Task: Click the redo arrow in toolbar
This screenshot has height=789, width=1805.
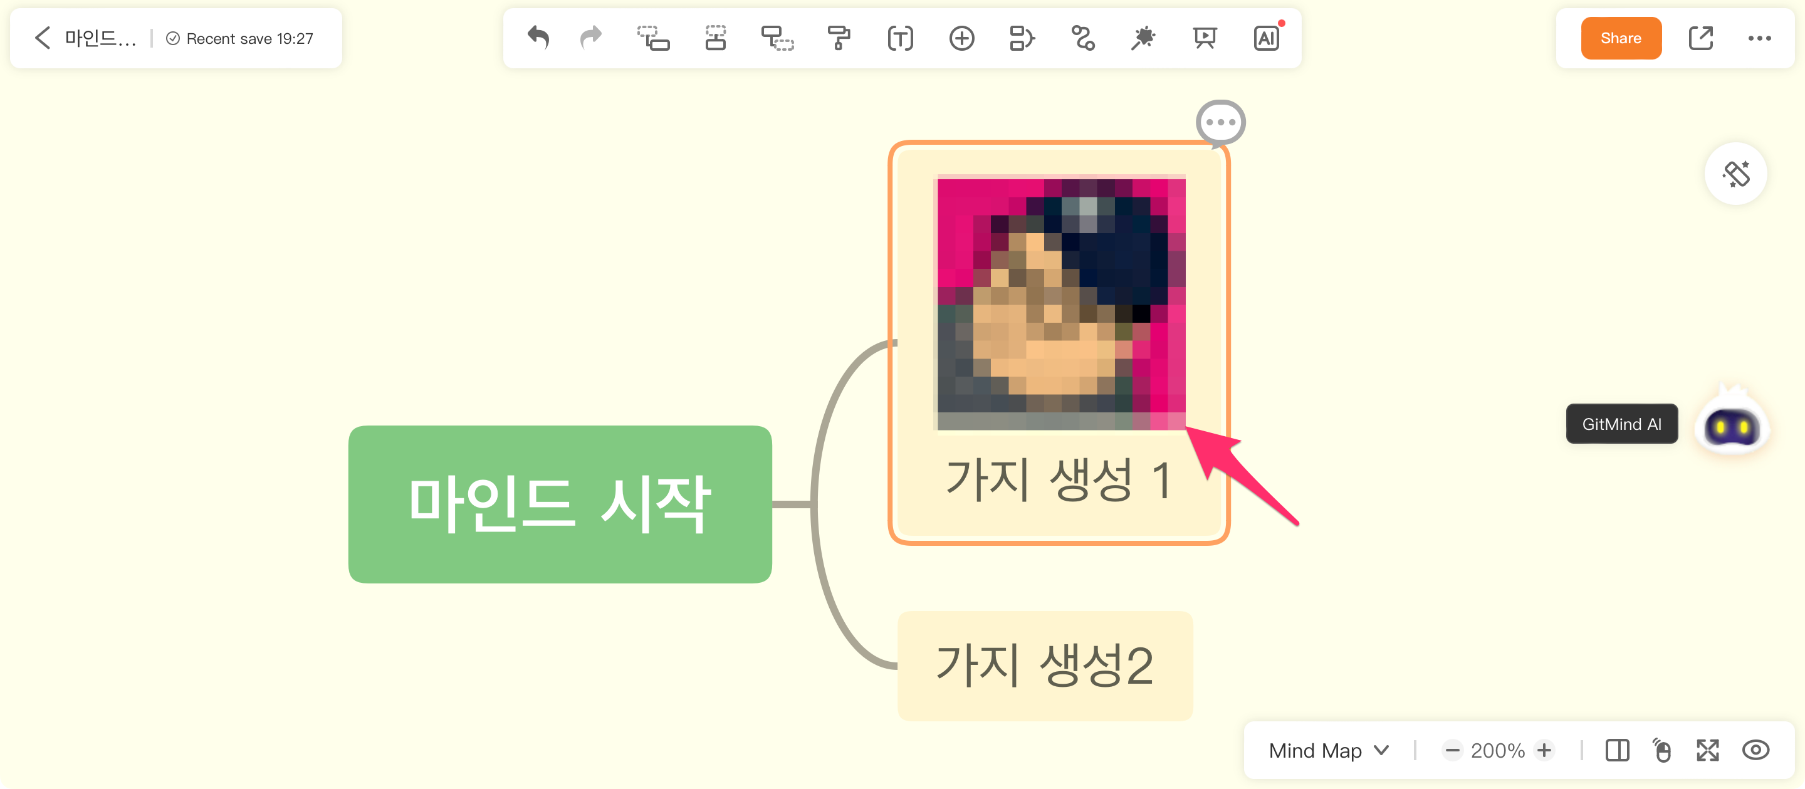Action: pyautogui.click(x=590, y=38)
